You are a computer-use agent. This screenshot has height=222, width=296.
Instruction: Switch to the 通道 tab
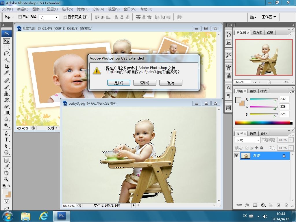(x=253, y=134)
